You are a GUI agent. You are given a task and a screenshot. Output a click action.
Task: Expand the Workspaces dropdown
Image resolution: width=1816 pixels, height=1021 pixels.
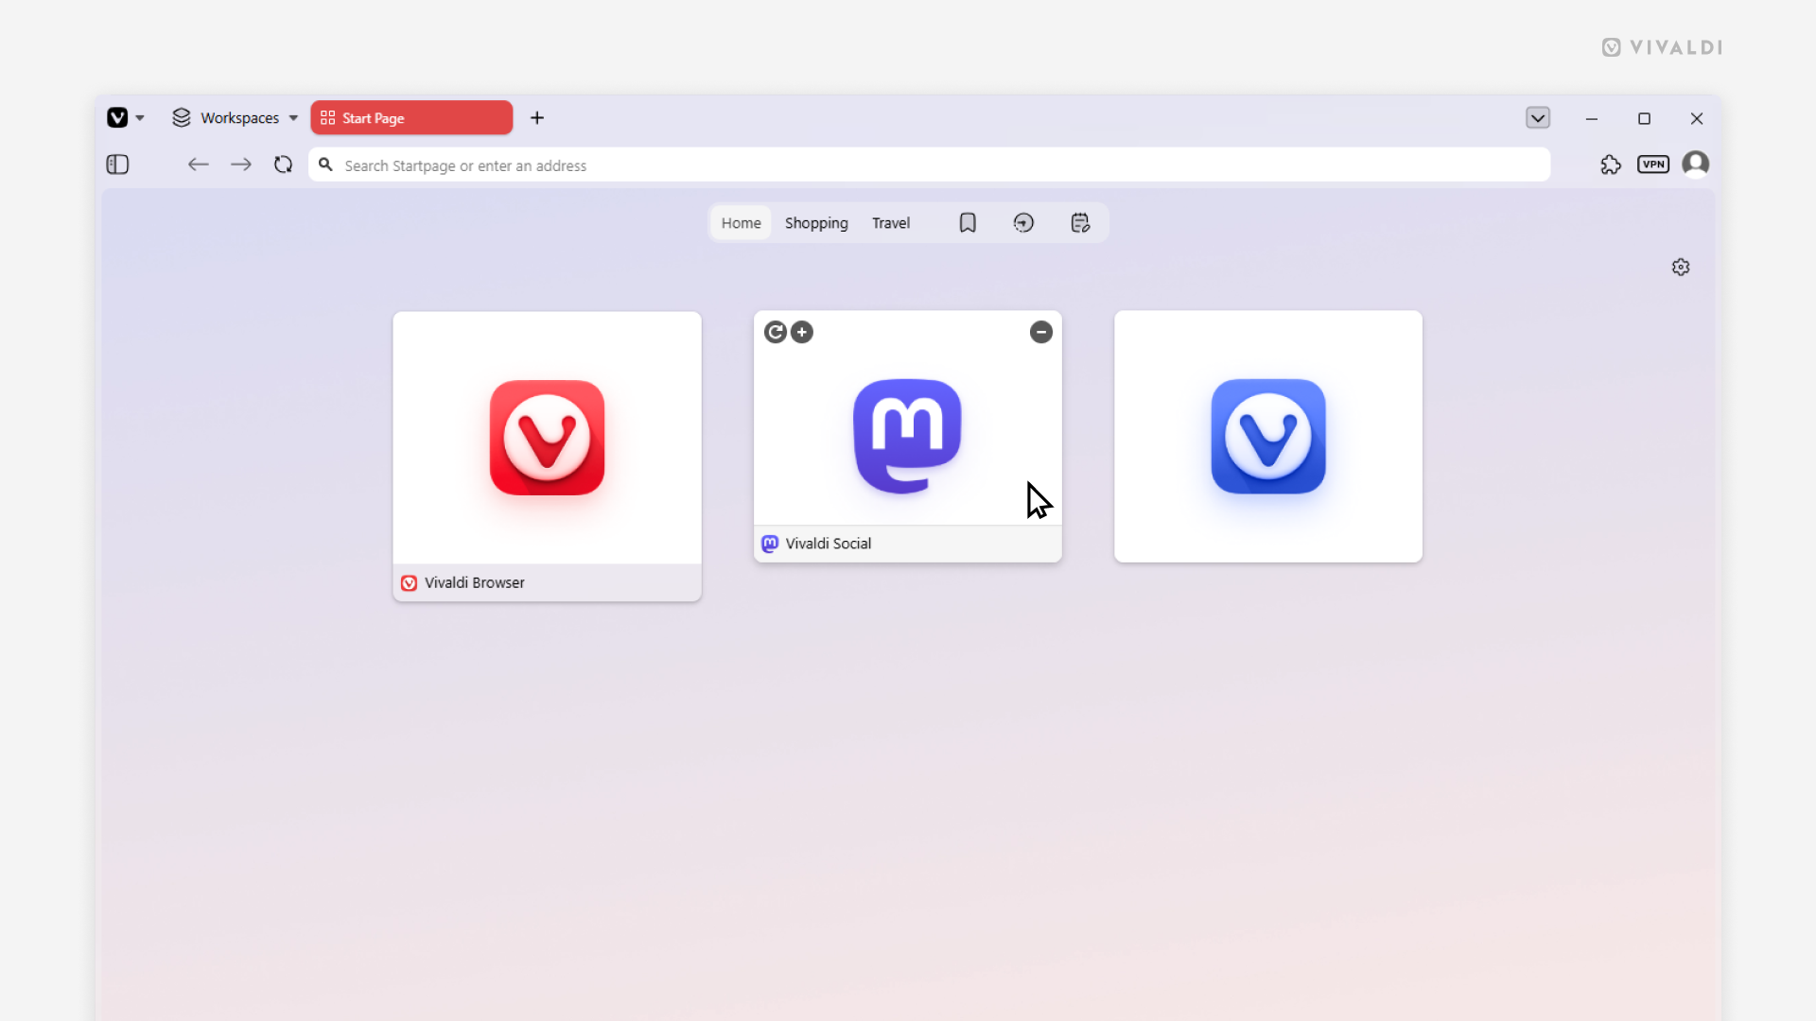pyautogui.click(x=235, y=118)
